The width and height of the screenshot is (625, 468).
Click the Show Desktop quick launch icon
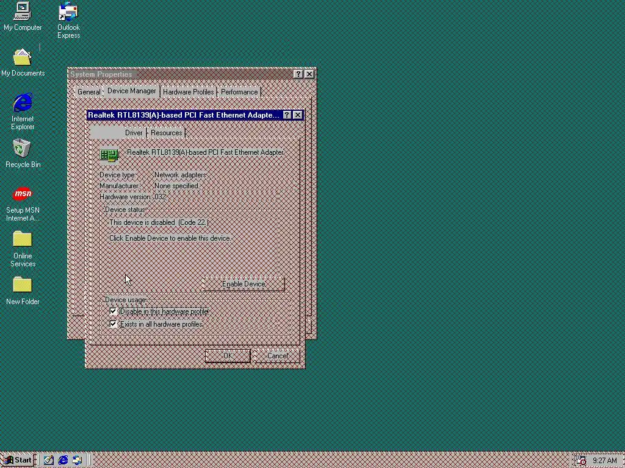49,460
